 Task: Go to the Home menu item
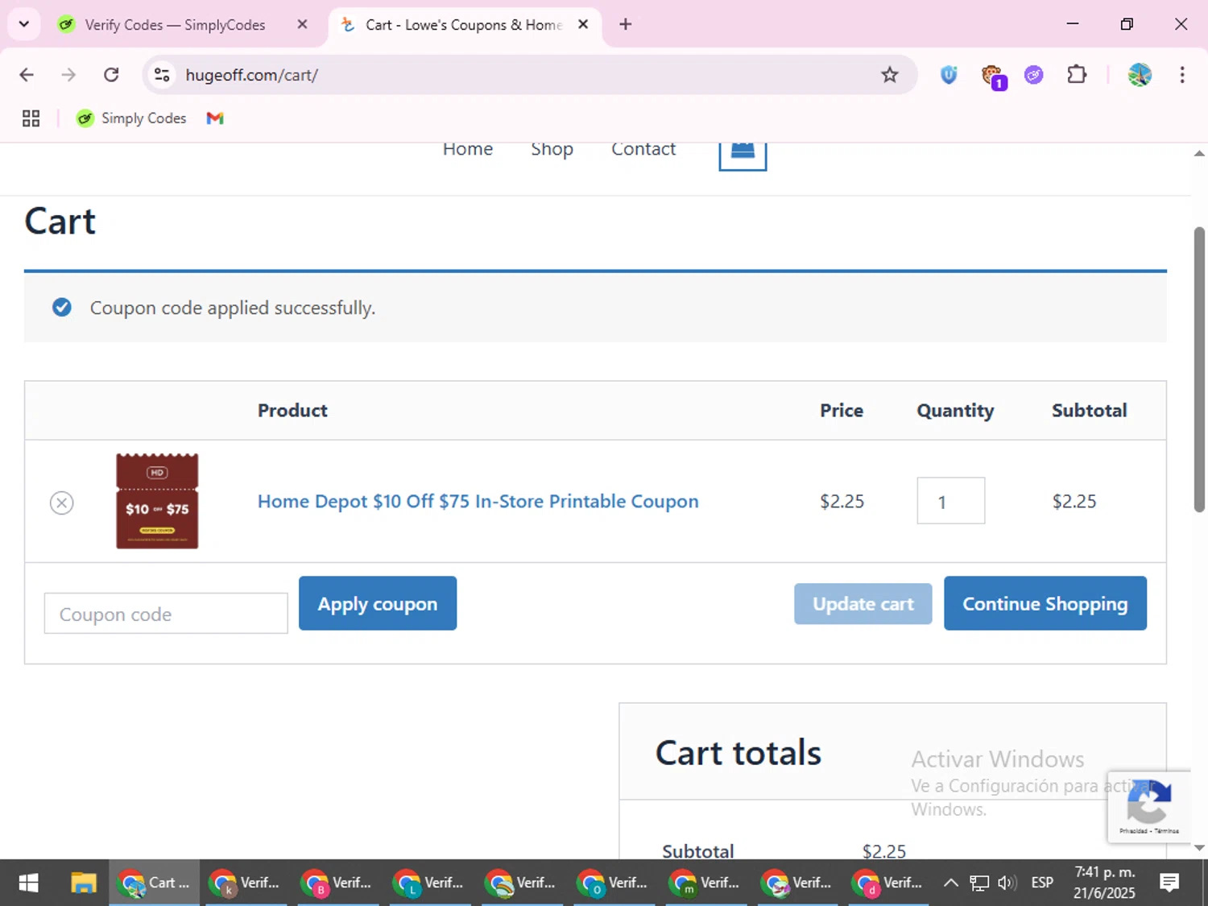pos(468,149)
